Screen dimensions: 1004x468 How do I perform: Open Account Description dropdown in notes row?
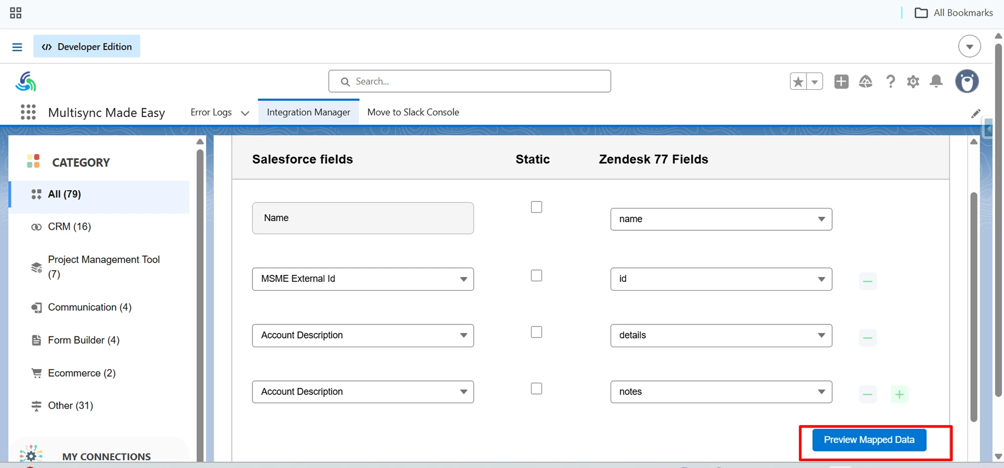pyautogui.click(x=363, y=392)
